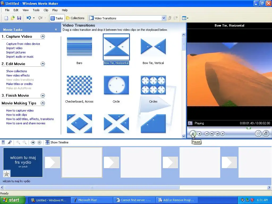The image size is (272, 204).
Task: Toggle full screen preview icon
Action: (x=190, y=123)
